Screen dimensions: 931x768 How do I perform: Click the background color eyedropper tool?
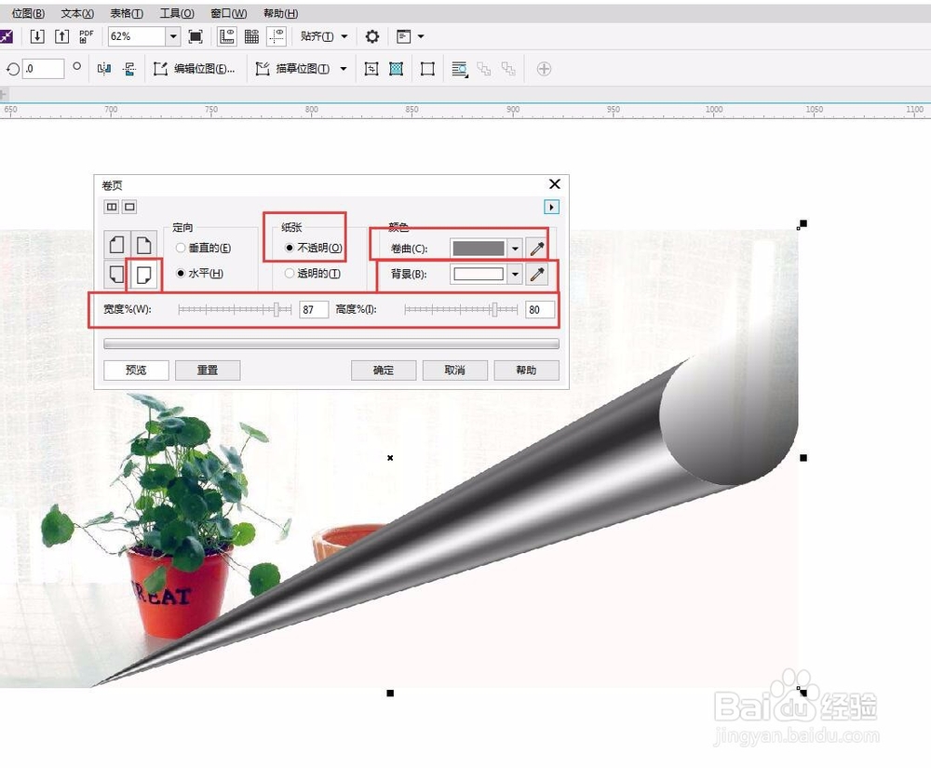tap(535, 275)
